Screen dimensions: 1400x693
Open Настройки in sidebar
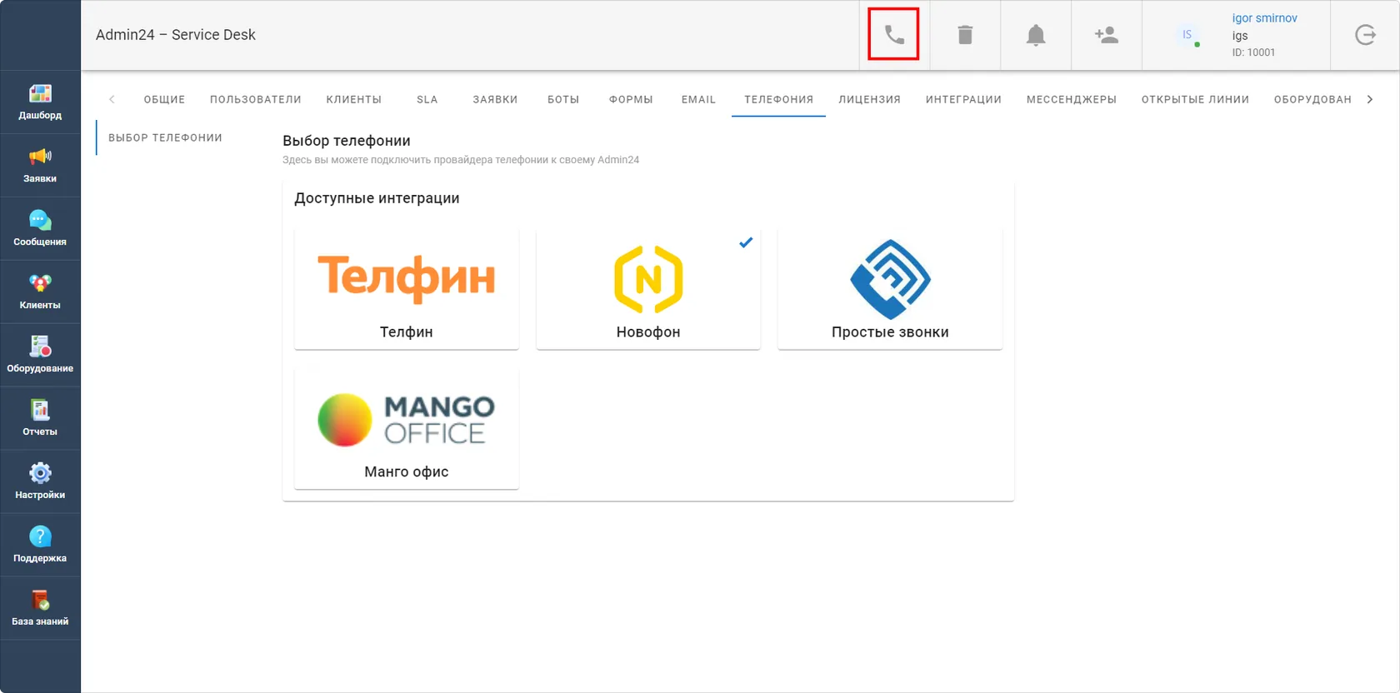click(40, 482)
